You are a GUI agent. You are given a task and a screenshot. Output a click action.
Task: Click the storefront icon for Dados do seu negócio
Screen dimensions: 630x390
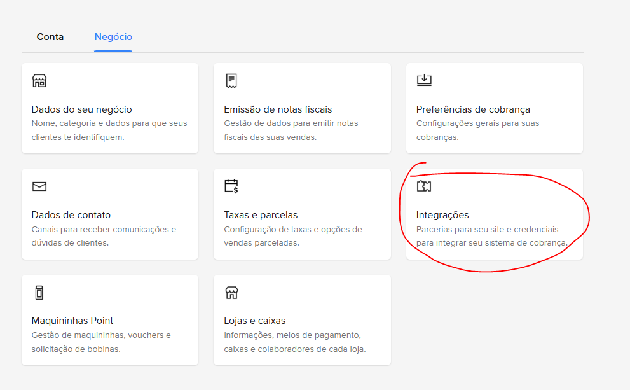39,81
